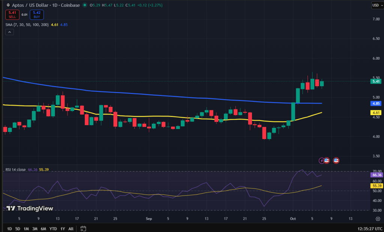The width and height of the screenshot is (384, 232).
Task: Click the red 5.41 SELL button
Action: pos(12,15)
